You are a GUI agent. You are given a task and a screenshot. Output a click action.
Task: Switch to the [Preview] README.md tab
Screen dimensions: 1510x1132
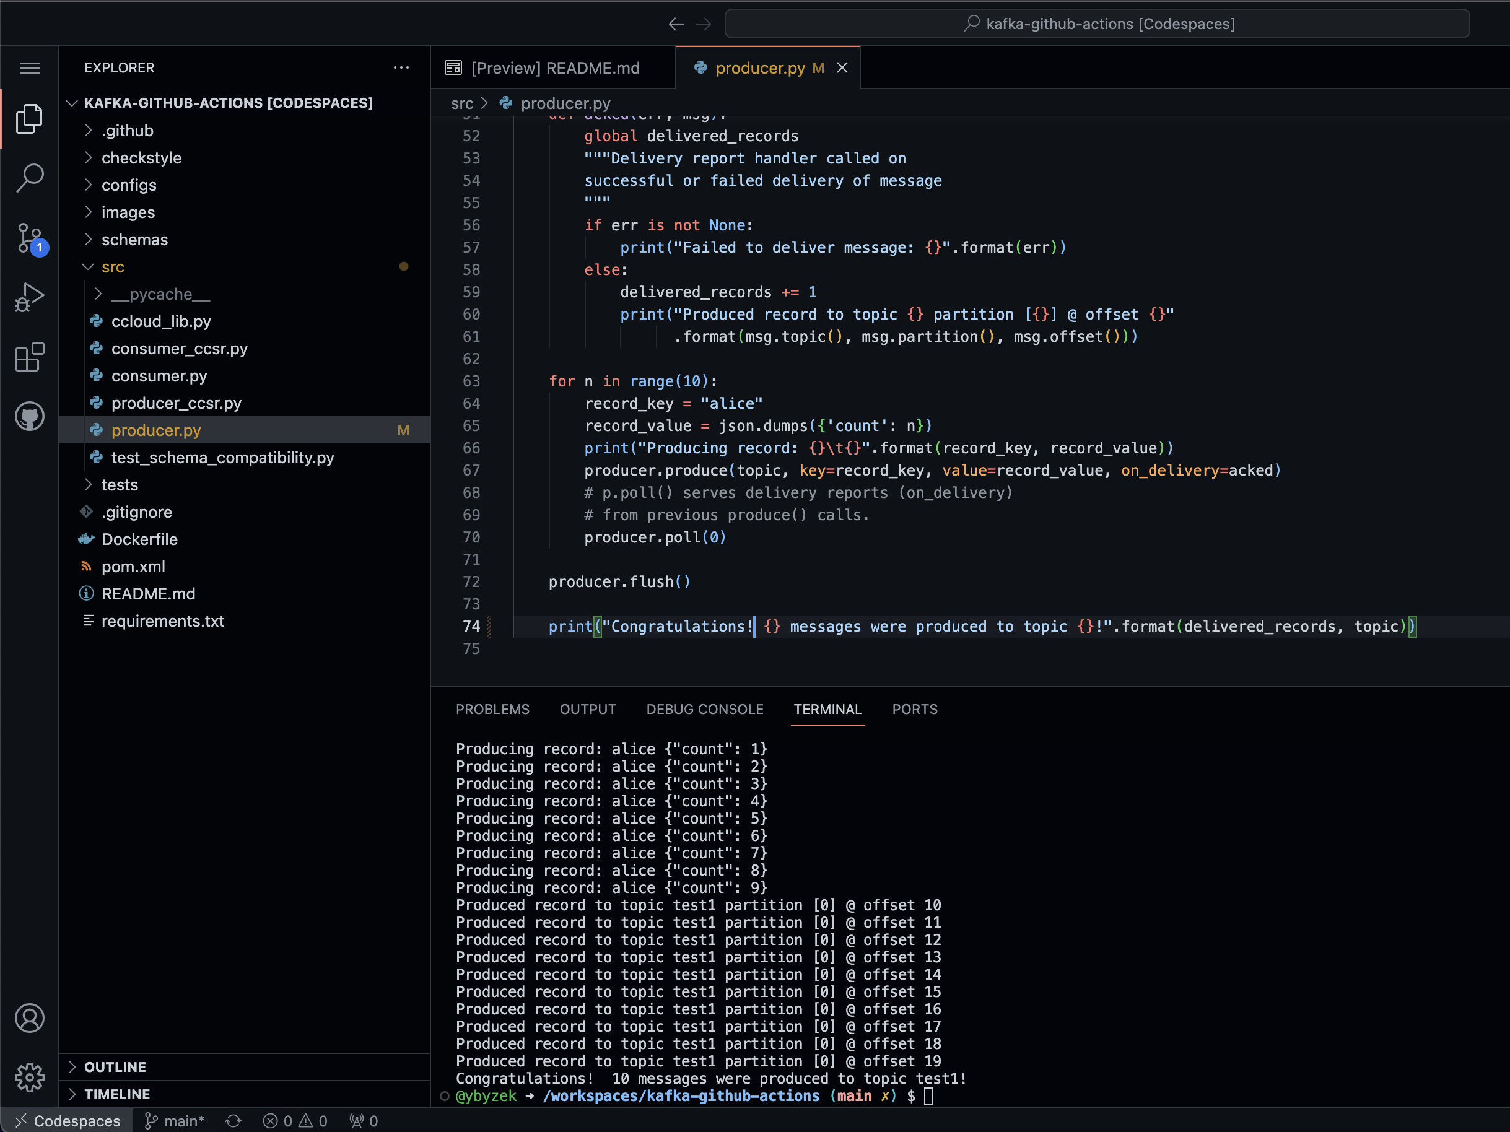(553, 67)
